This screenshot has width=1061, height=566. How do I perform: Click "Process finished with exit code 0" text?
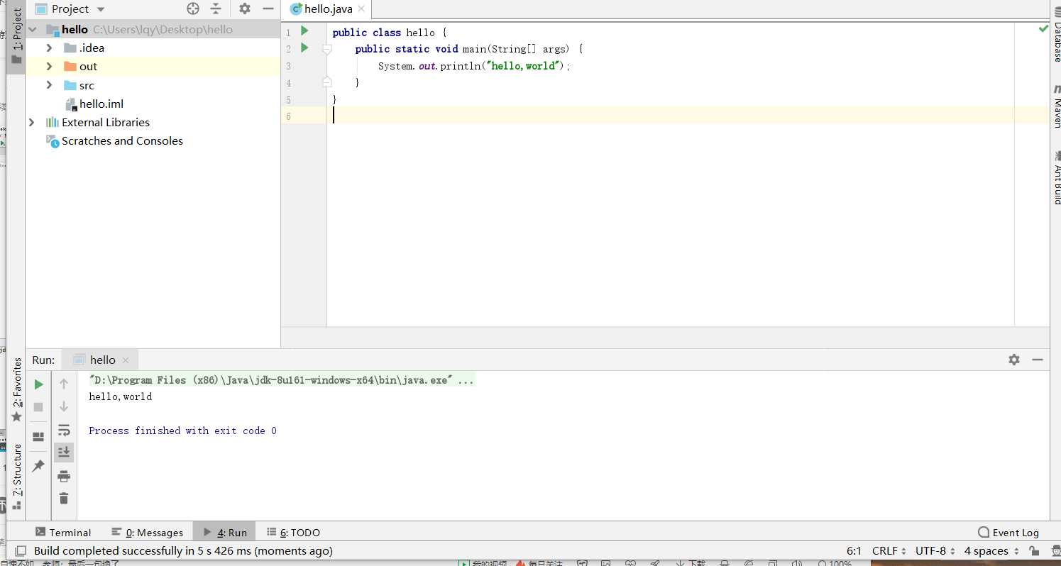click(182, 431)
